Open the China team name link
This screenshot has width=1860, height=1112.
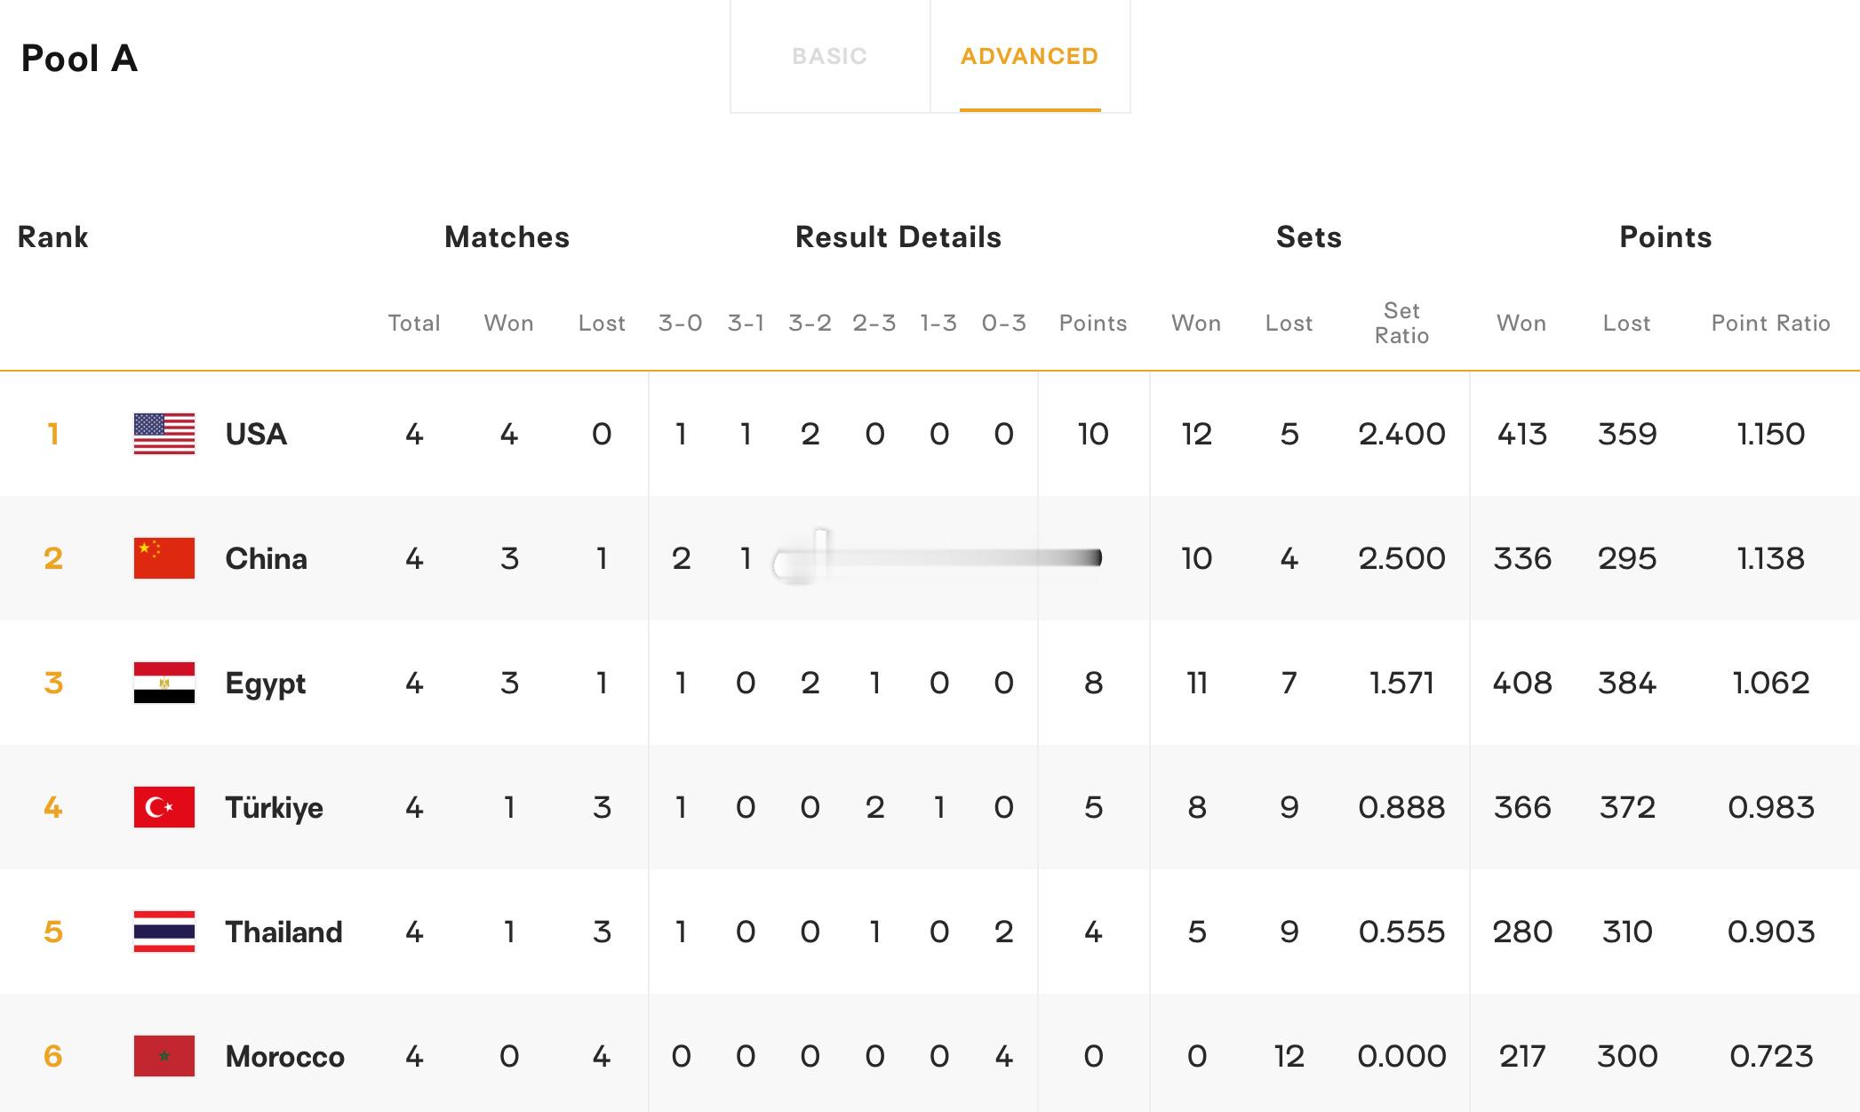click(267, 558)
